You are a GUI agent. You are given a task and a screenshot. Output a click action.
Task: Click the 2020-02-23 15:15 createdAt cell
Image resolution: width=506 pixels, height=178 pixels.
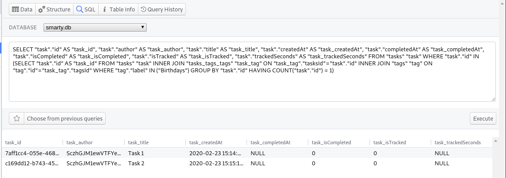click(x=216, y=163)
